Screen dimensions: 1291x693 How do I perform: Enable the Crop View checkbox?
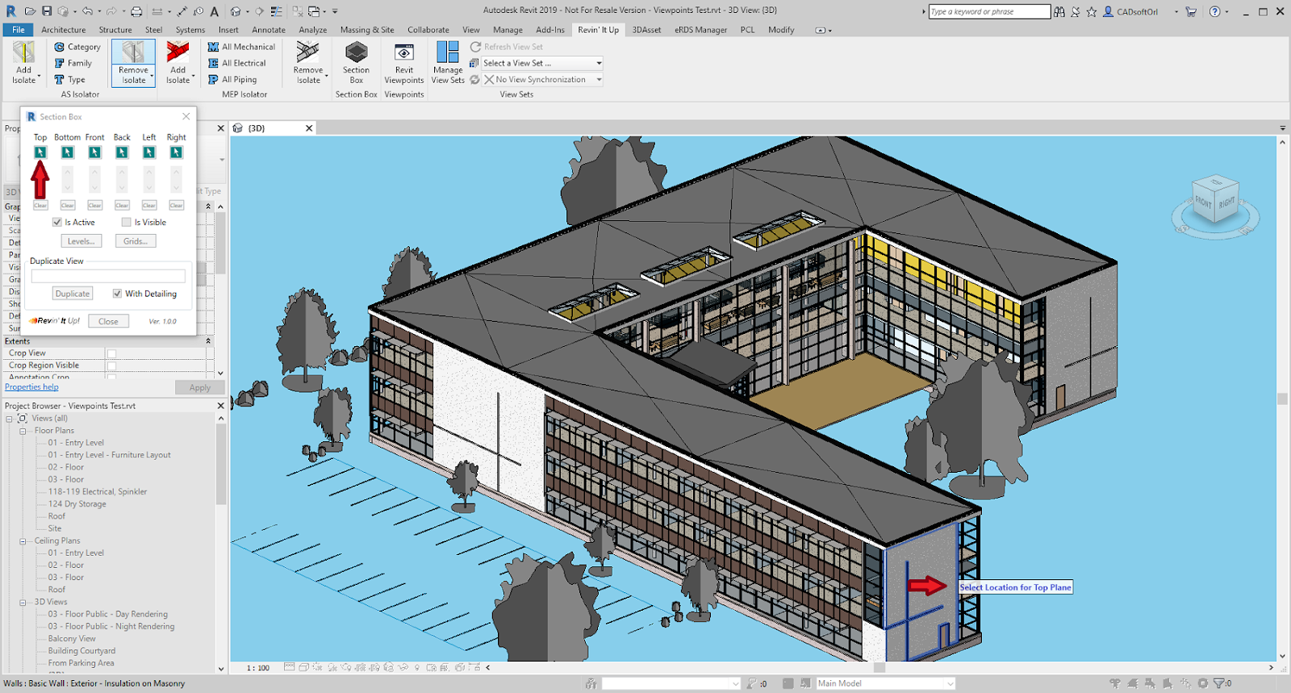click(x=112, y=353)
